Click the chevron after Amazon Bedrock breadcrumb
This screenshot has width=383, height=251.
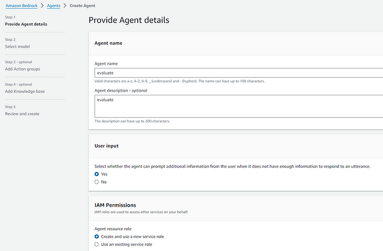[x=42, y=5]
